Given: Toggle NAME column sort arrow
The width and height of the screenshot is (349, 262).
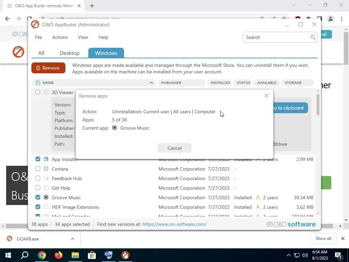Looking at the screenshot, I should pyautogui.click(x=151, y=83).
